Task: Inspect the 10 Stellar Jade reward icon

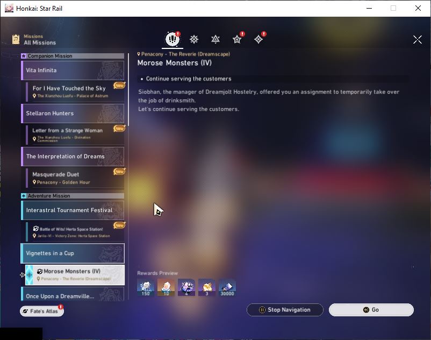Action: coord(166,287)
